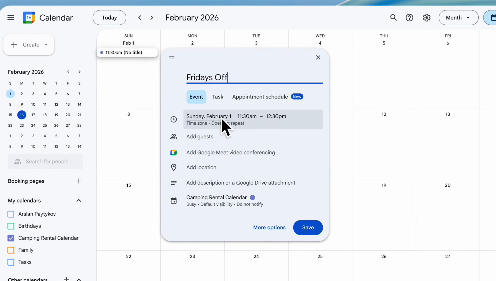Go to previous month using header arrow

tap(140, 18)
